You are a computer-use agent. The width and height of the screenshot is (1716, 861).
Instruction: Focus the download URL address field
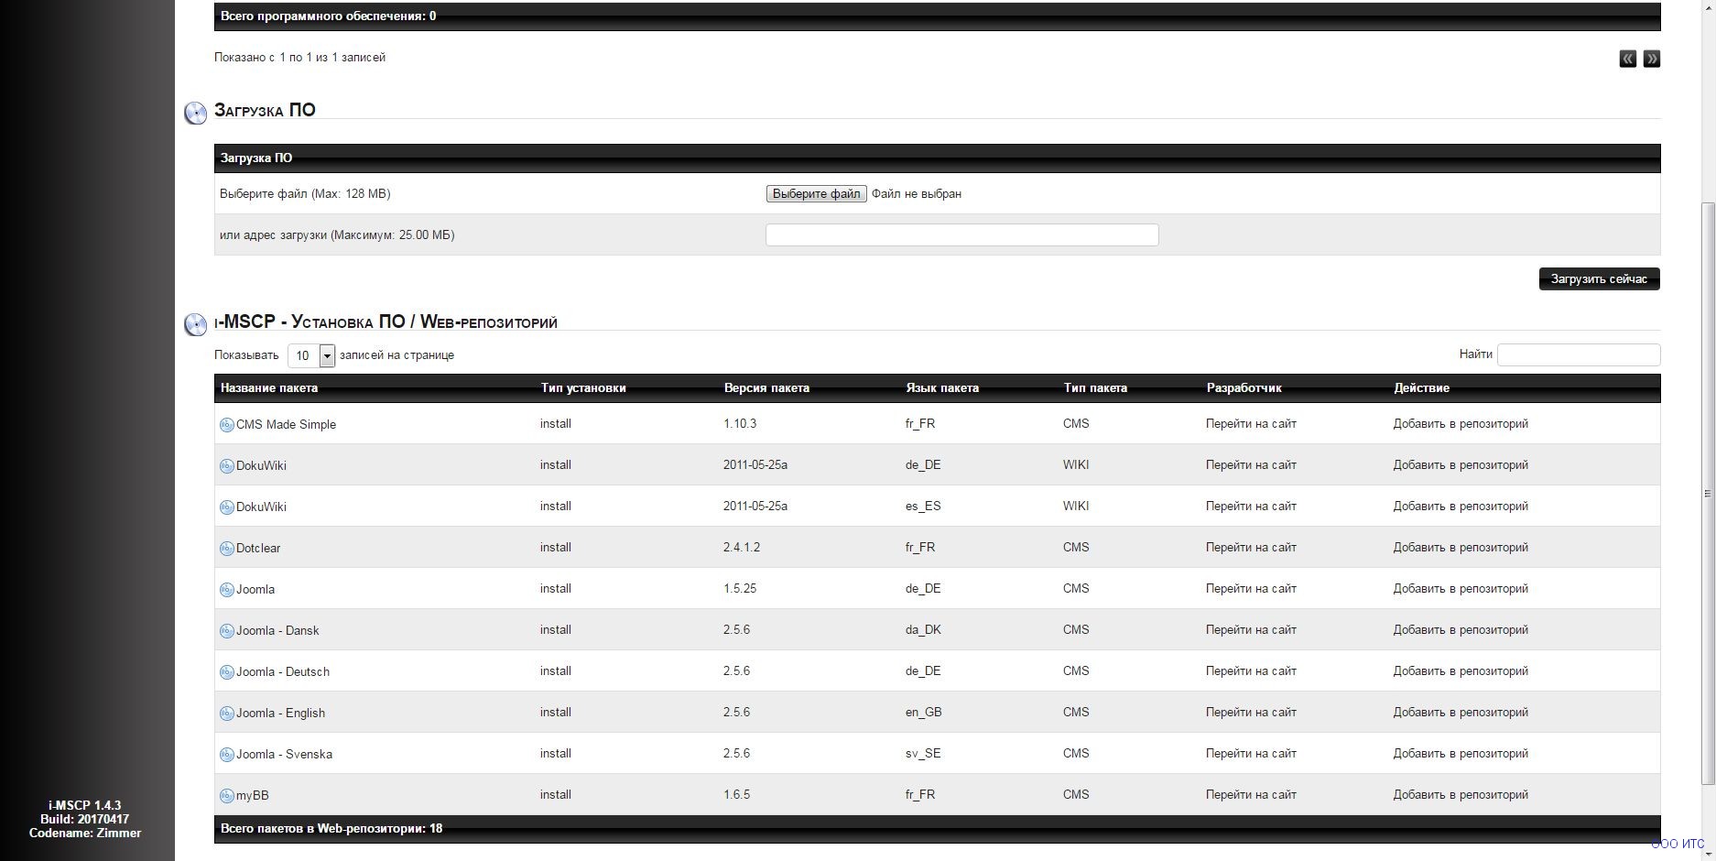pyautogui.click(x=961, y=234)
